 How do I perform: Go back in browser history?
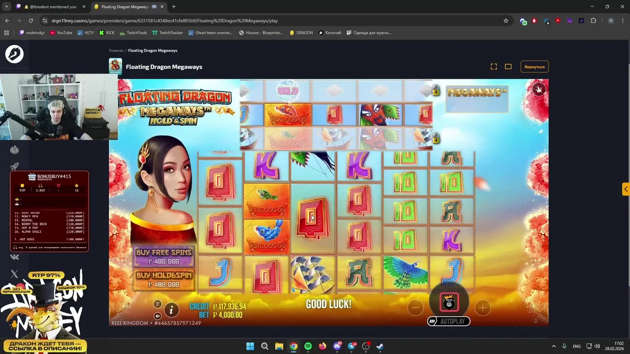pyautogui.click(x=7, y=21)
